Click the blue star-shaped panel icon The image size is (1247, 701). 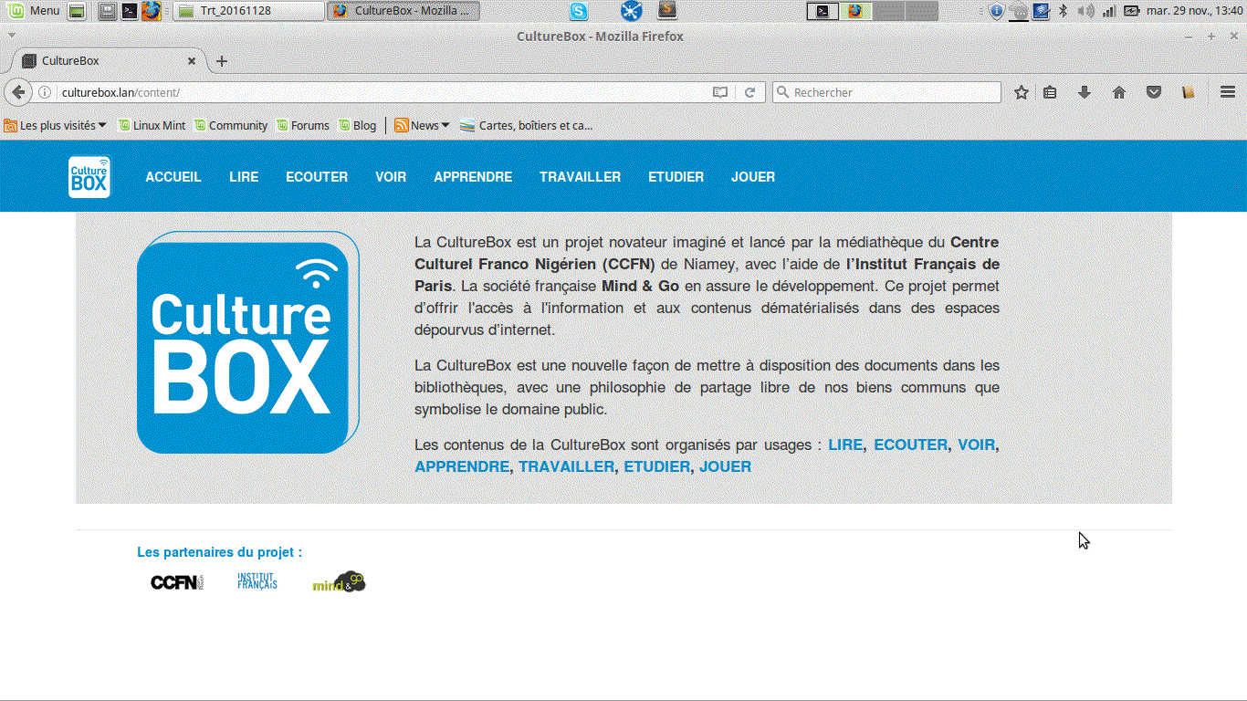click(632, 11)
